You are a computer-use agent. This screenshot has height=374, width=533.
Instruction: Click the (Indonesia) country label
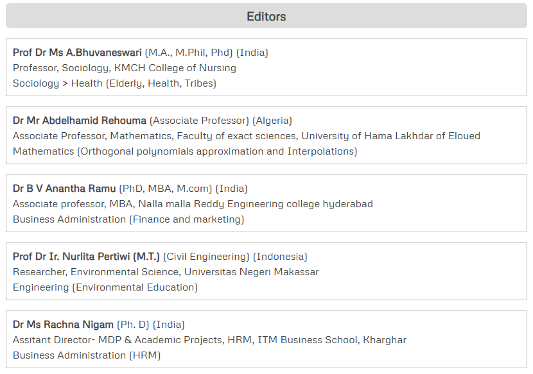(x=280, y=257)
